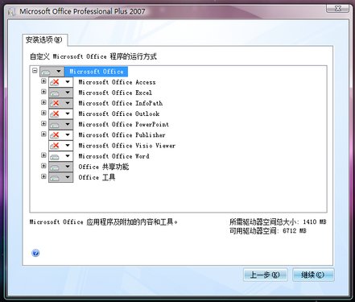This screenshot has width=355, height=302.
Task: Click the drive icon beside Word
Action: tap(55, 156)
